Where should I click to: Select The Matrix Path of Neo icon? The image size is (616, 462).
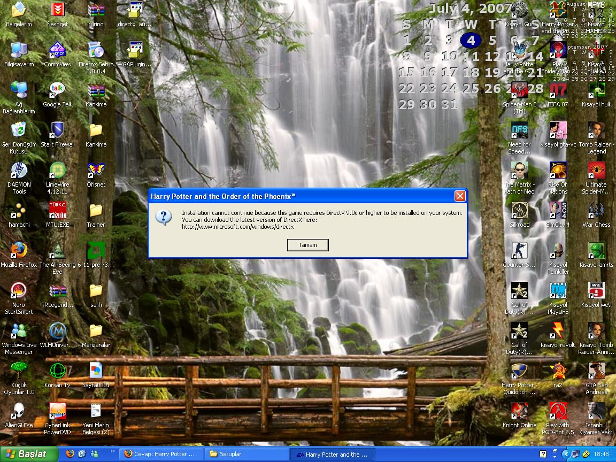click(x=519, y=178)
